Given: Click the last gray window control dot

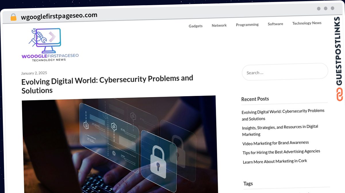Looking at the screenshot, I should click(x=333, y=8).
